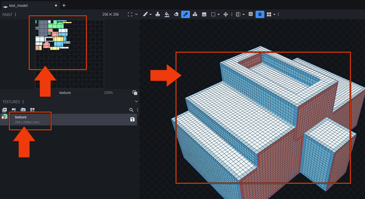Select the Gradient tool
The height and width of the screenshot is (199, 365).
tap(204, 14)
